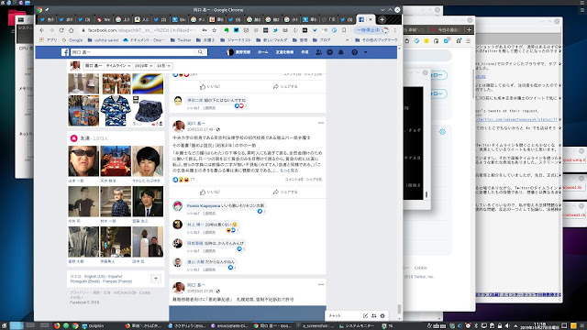The height and width of the screenshot is (330, 587).
Task: Open the chat settings gear icon
Action: [x=382, y=315]
